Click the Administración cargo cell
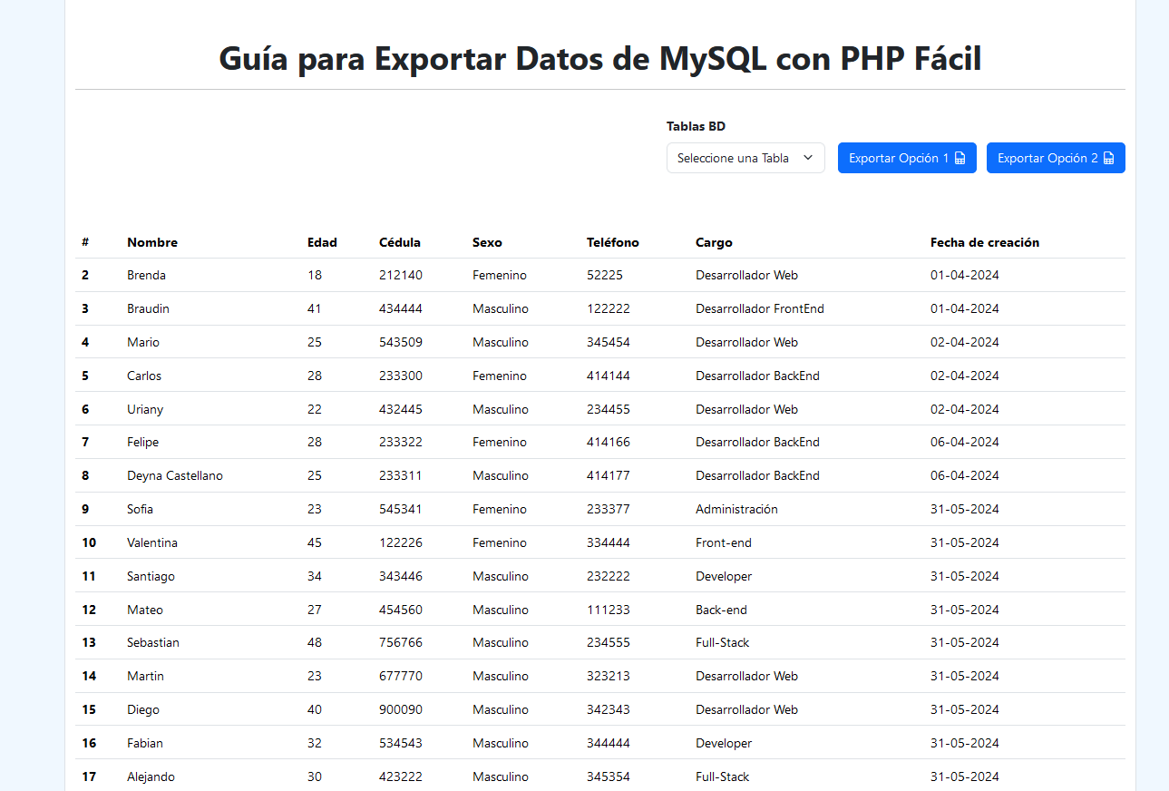Viewport: 1169px width, 791px height. tap(736, 509)
